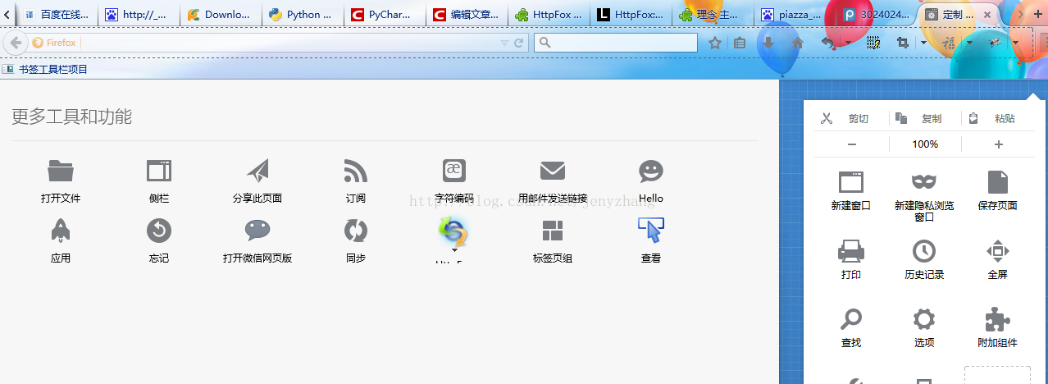The image size is (1048, 384).
Task: Click the 书签工具栏项目 bookmarks toolbar item
Action: (x=45, y=69)
